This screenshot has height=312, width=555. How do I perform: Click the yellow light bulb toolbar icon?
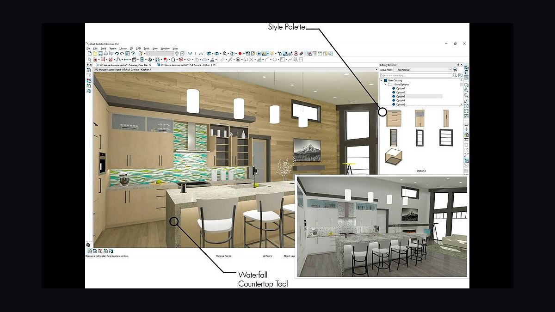coord(271,54)
